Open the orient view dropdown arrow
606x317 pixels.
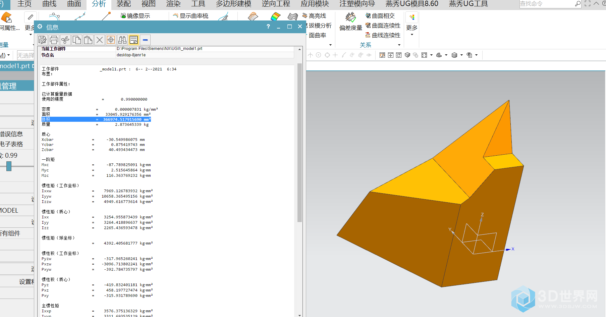pos(446,55)
